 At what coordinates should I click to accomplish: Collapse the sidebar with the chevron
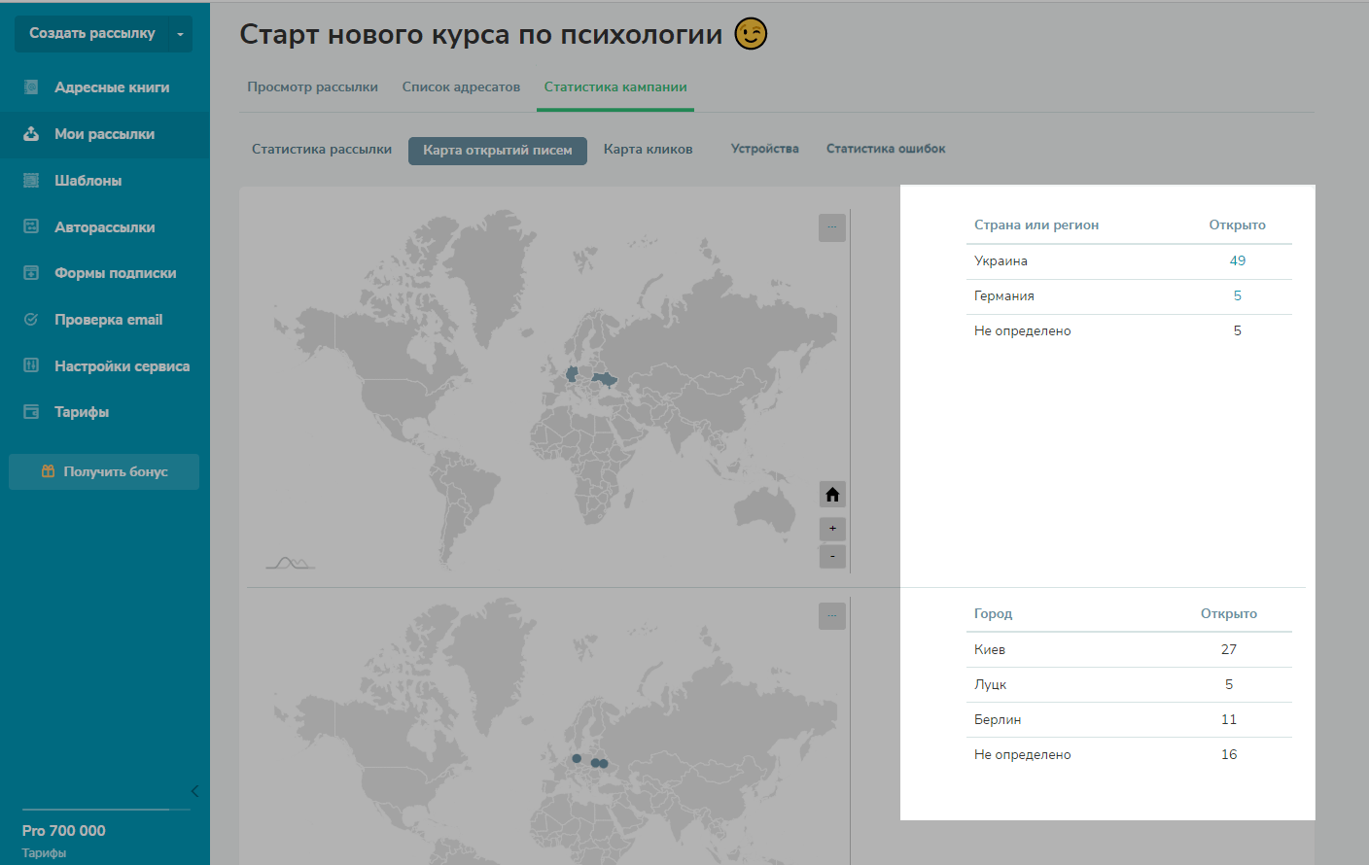194,791
